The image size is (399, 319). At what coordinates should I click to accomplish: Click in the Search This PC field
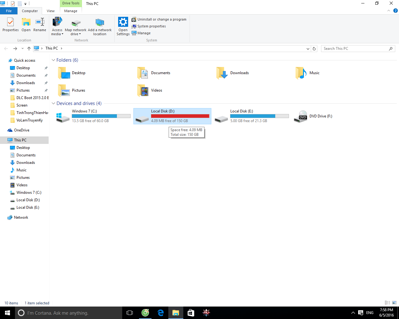(355, 49)
